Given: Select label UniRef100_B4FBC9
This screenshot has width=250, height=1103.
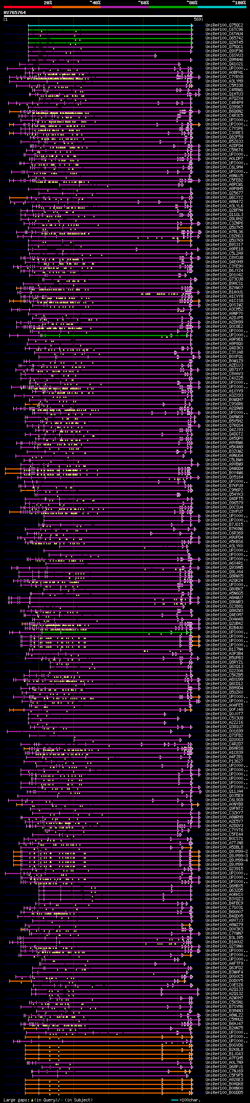Looking at the screenshot, I should coord(224,903).
